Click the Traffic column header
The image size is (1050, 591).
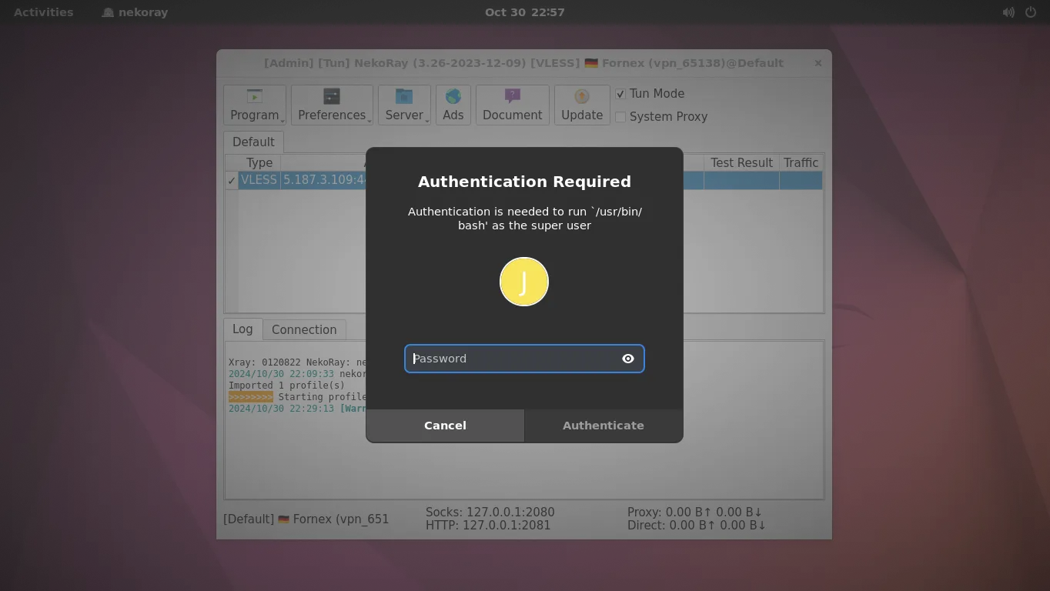[x=801, y=163]
